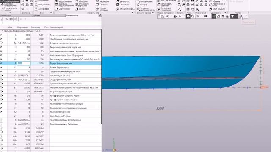The width and height of the screenshot is (271, 152).
Task: Choose Вырезать выдавливанием tool
Action: 64,5
